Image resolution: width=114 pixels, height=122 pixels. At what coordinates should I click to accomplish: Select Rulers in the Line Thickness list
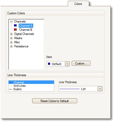(31, 89)
